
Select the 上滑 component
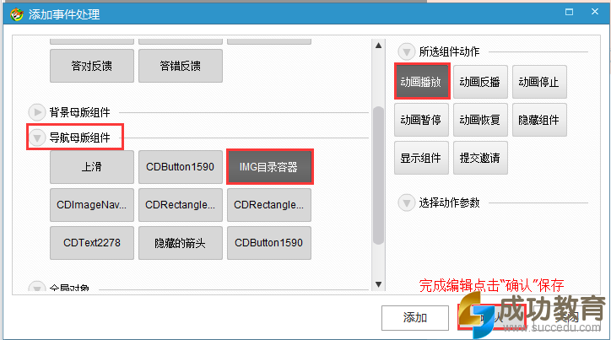pyautogui.click(x=92, y=167)
